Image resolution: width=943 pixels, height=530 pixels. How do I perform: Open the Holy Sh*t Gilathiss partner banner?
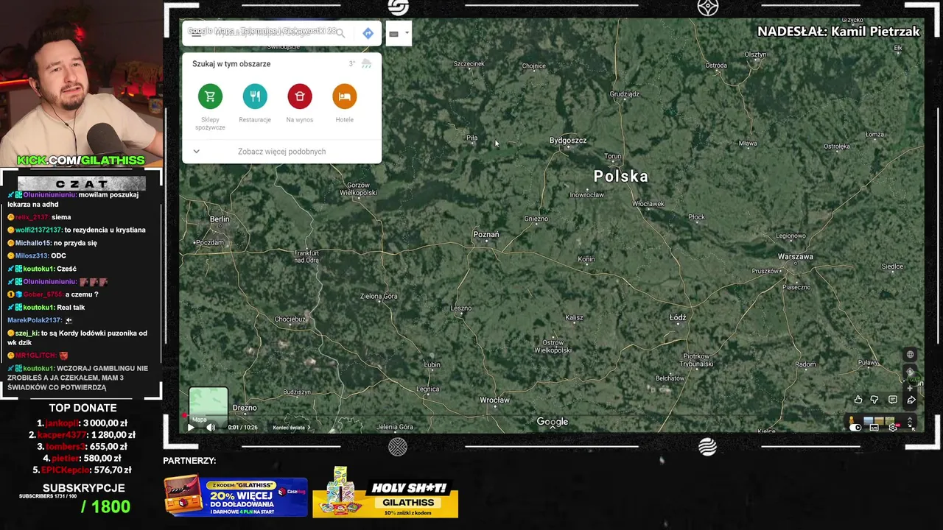pos(385,491)
